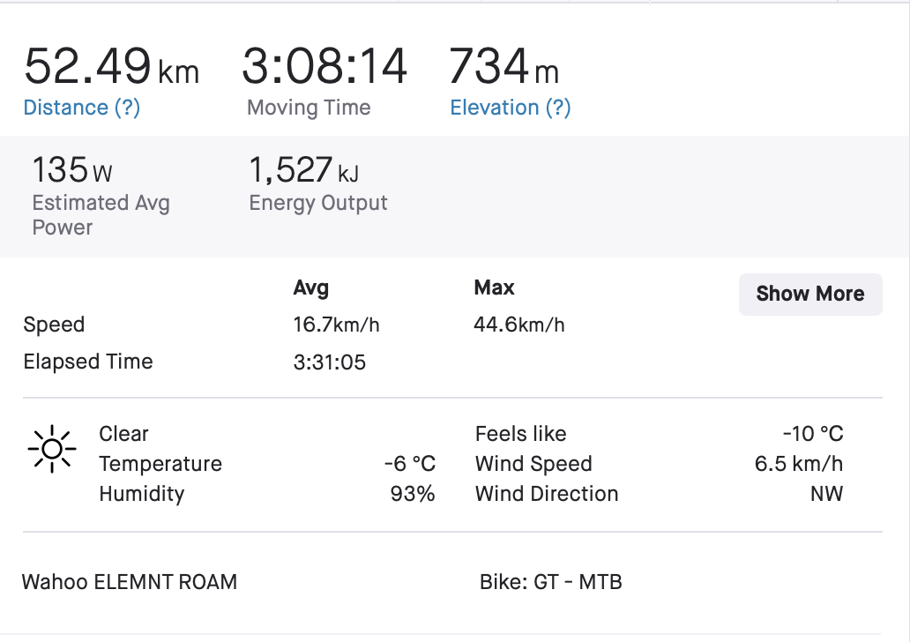Image resolution: width=910 pixels, height=642 pixels.
Task: Click the Clear weather condition text
Action: pos(123,434)
